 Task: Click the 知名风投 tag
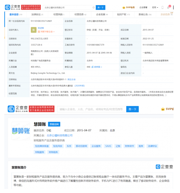(x=57, y=146)
